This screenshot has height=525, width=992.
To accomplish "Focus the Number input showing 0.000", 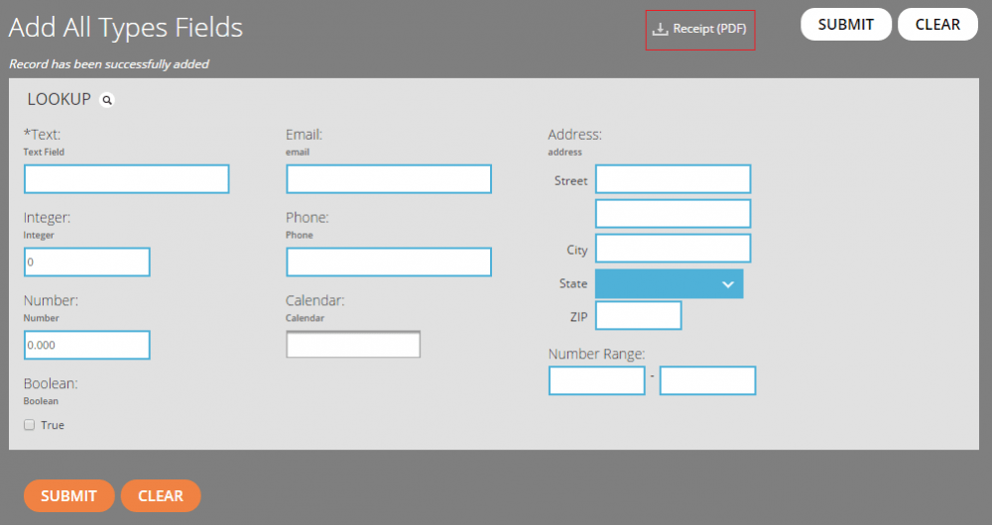I will [x=86, y=345].
